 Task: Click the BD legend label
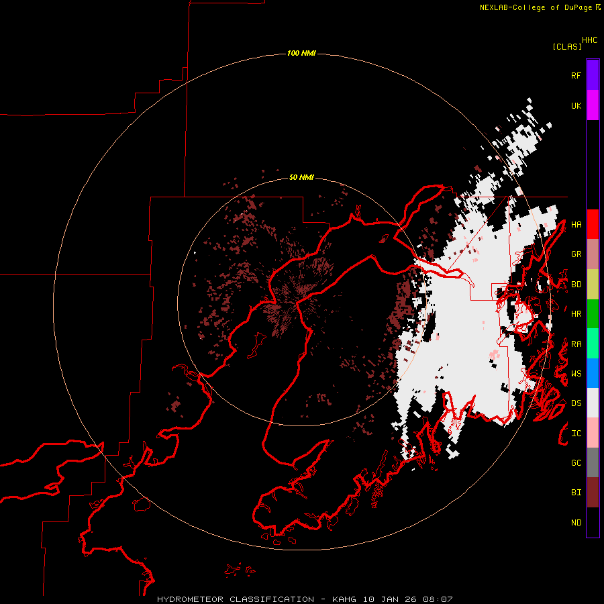pos(576,285)
